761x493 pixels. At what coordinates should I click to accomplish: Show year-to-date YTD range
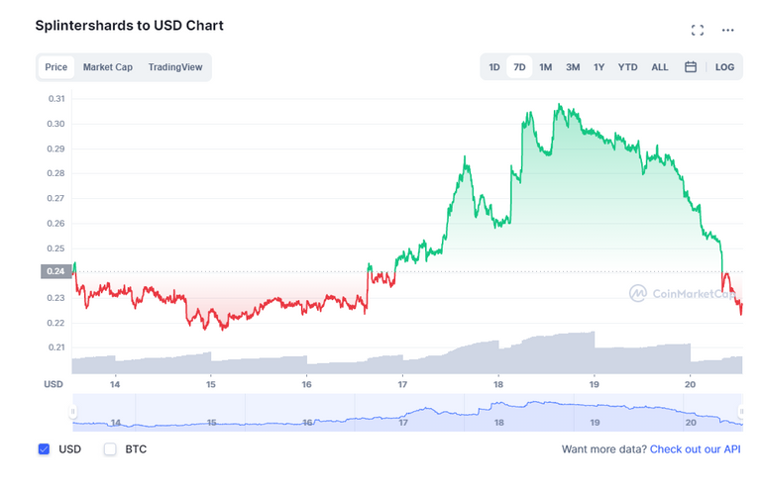(627, 67)
